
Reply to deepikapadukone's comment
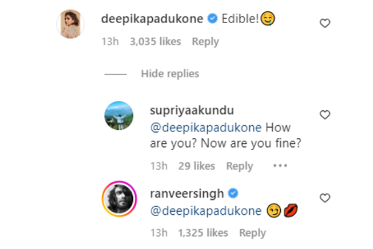pos(205,42)
